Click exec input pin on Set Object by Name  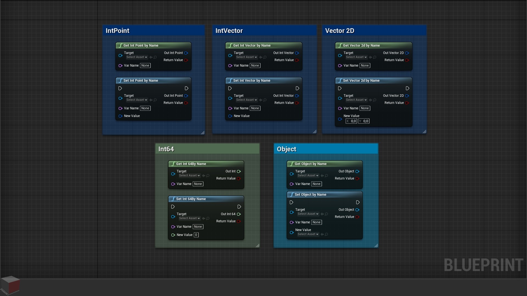pyautogui.click(x=291, y=202)
